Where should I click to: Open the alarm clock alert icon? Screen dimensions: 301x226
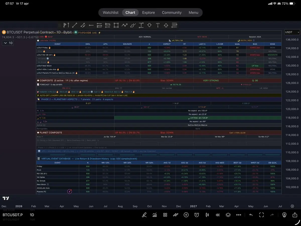click(x=197, y=215)
